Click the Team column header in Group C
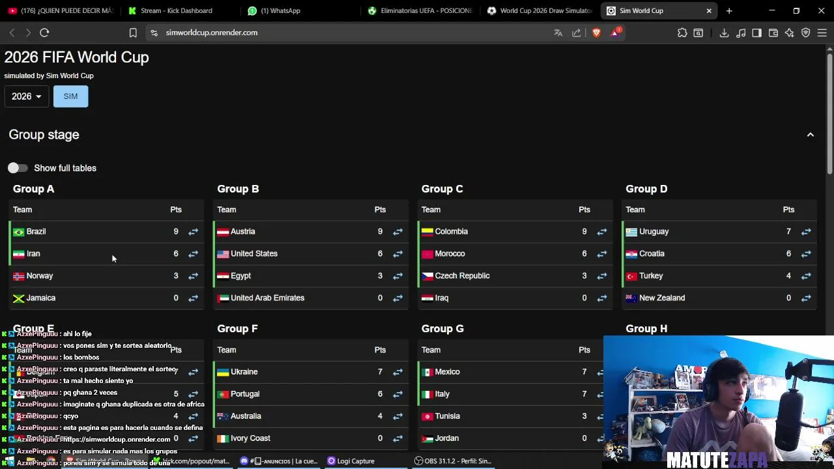The width and height of the screenshot is (834, 469). click(x=431, y=210)
